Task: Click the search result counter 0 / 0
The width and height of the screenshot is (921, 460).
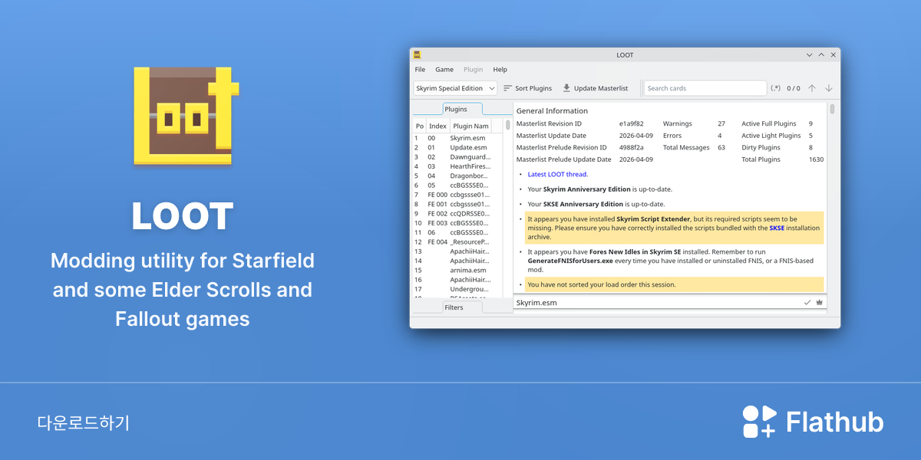Action: tap(794, 88)
